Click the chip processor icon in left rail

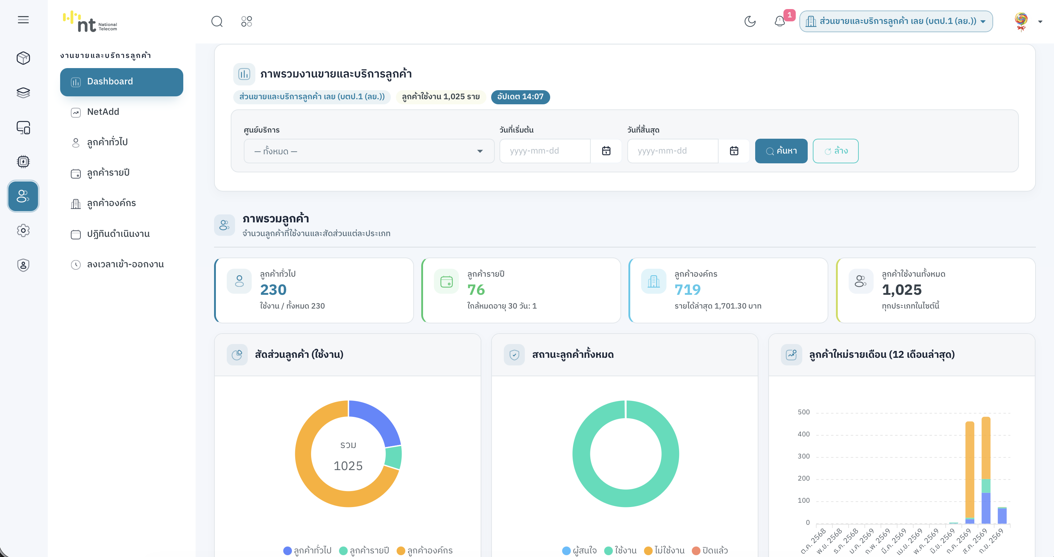tap(23, 162)
